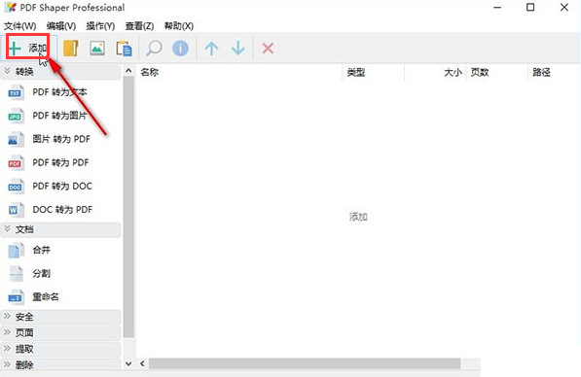Open the 查看(Z) menu

[x=139, y=26]
